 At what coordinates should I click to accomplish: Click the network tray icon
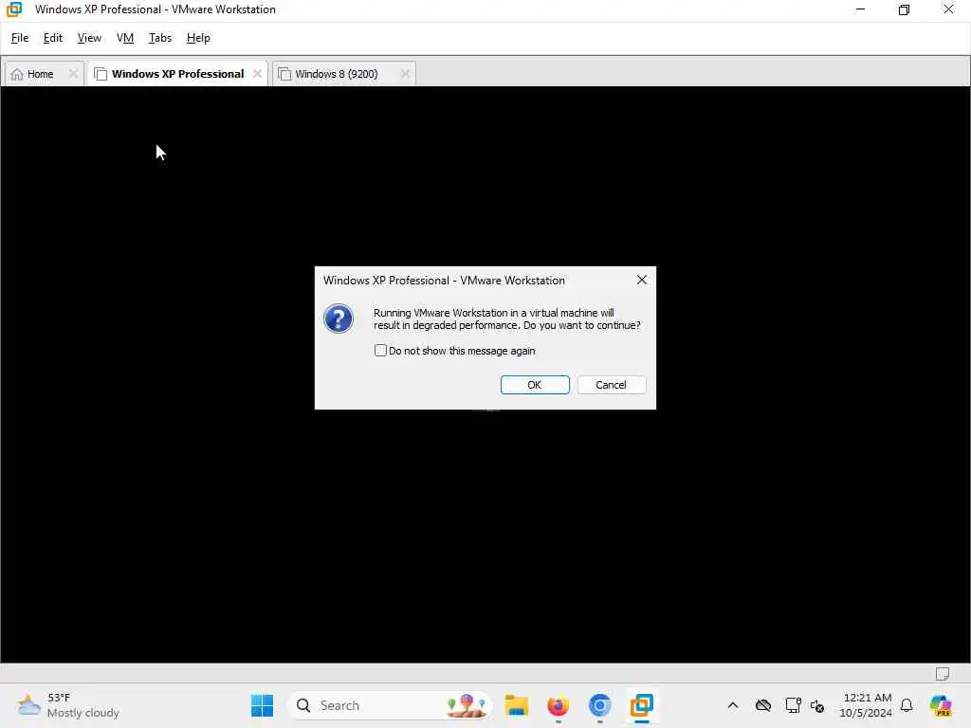coord(794,705)
